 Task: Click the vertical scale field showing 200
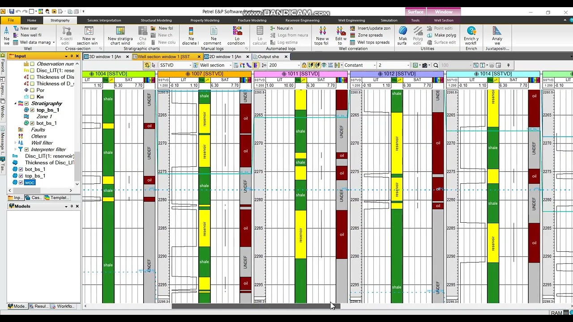click(283, 65)
